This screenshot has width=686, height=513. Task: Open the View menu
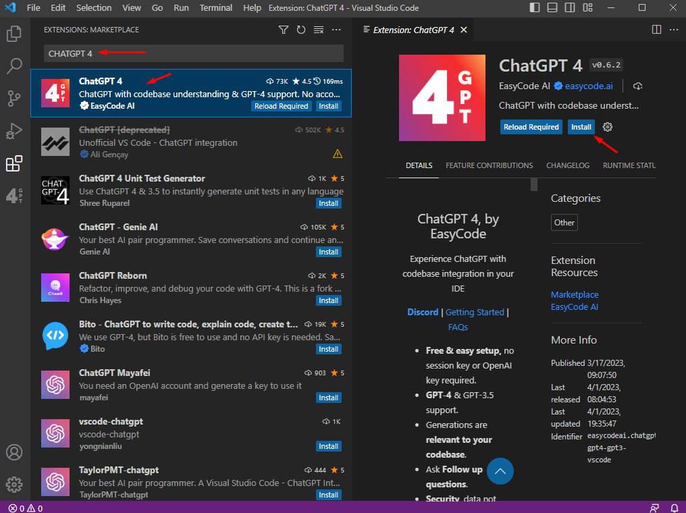(131, 8)
